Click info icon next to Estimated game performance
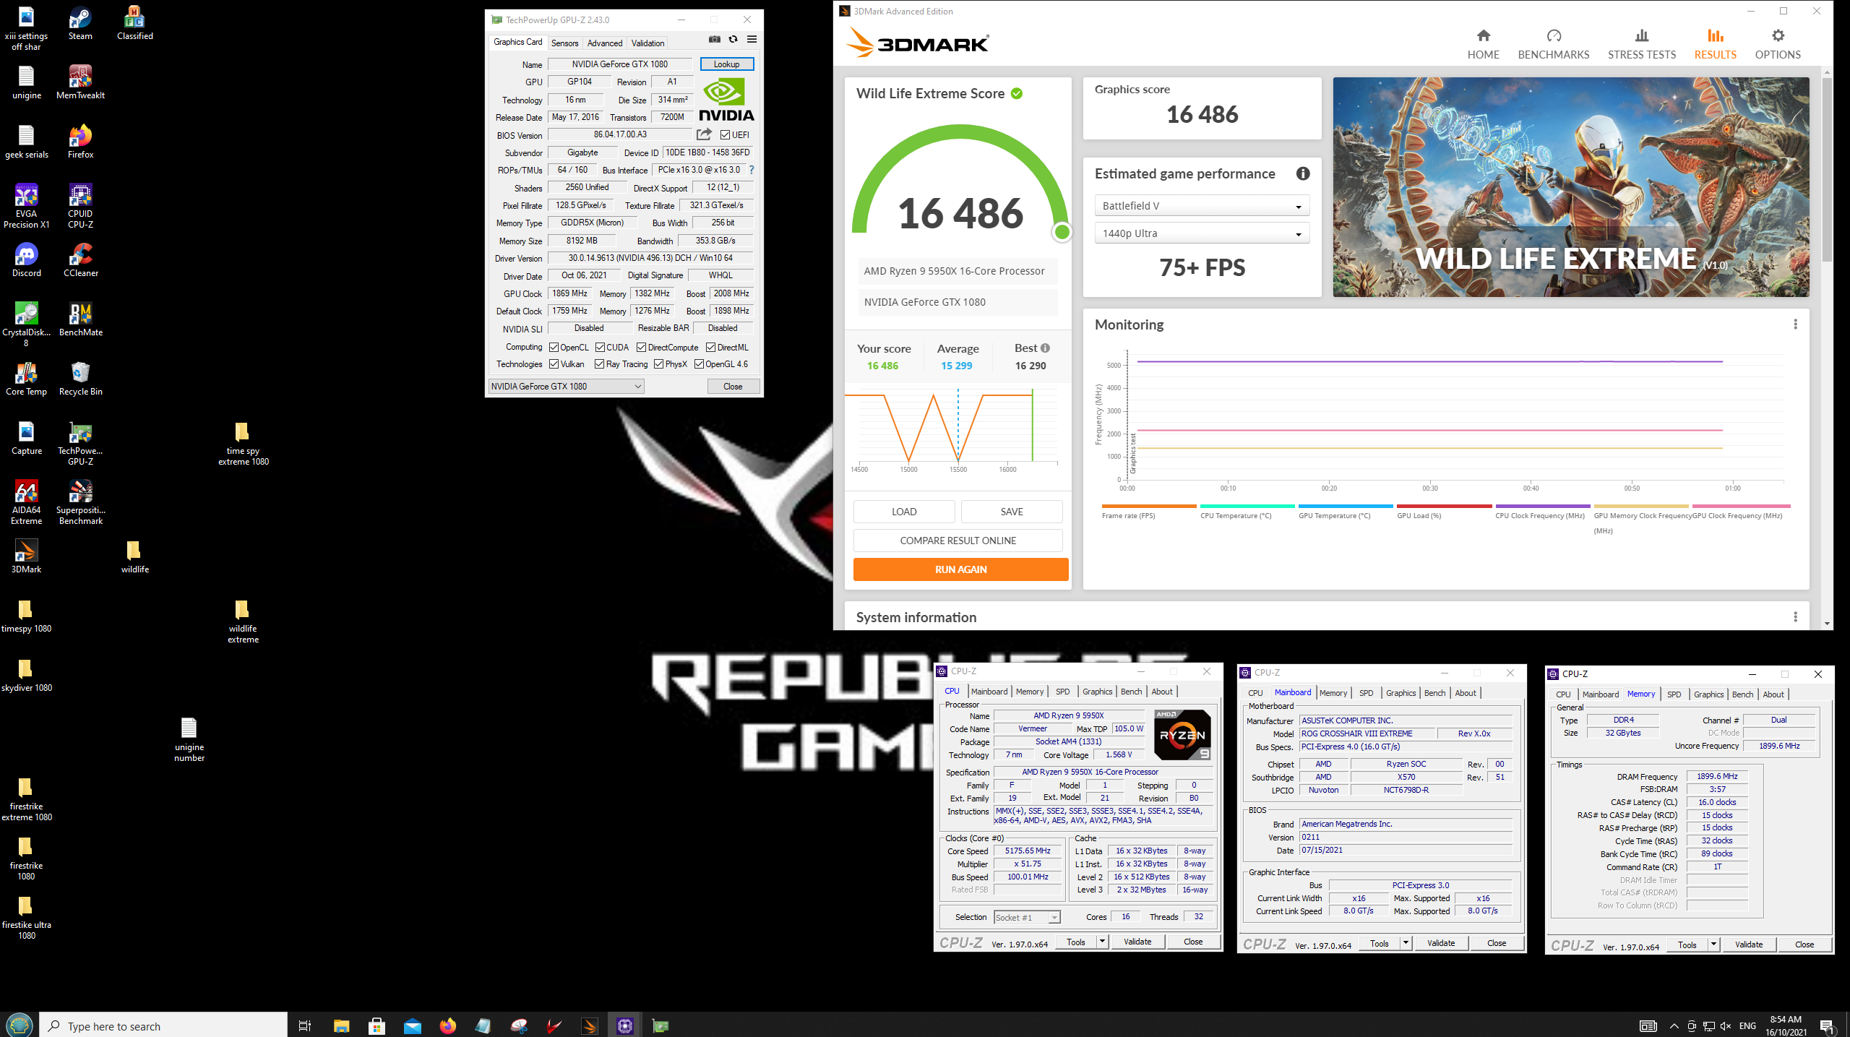Image resolution: width=1850 pixels, height=1037 pixels. (1303, 173)
